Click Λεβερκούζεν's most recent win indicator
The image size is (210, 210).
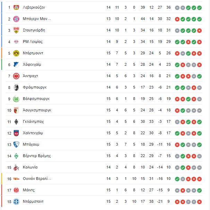click(x=199, y=8)
